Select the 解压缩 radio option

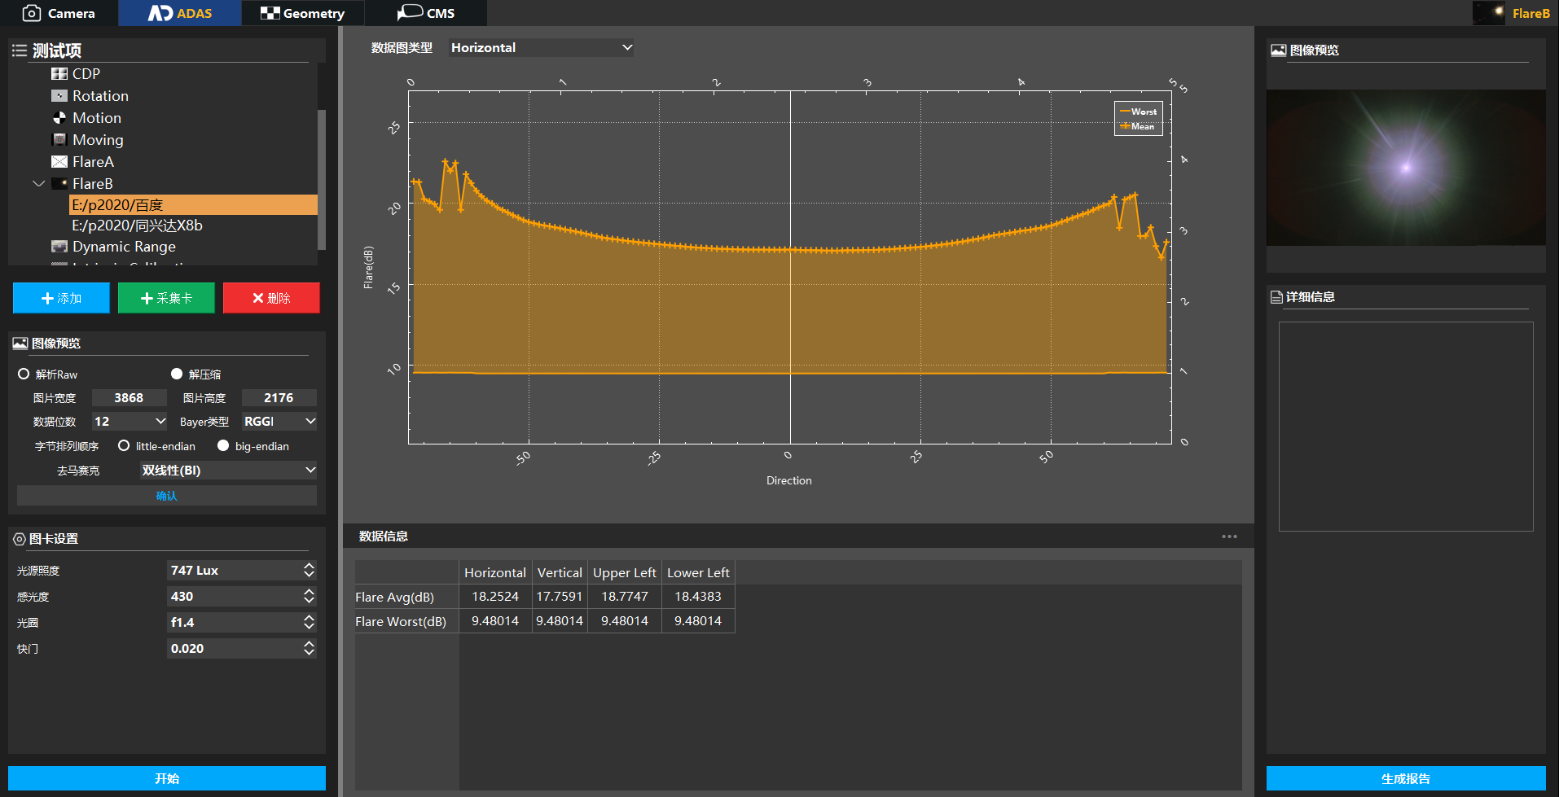pos(177,374)
